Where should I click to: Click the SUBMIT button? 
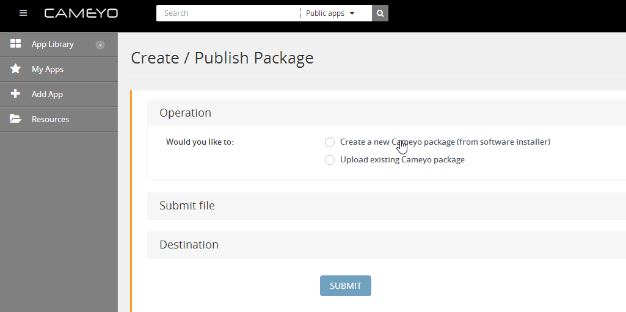[x=345, y=286]
